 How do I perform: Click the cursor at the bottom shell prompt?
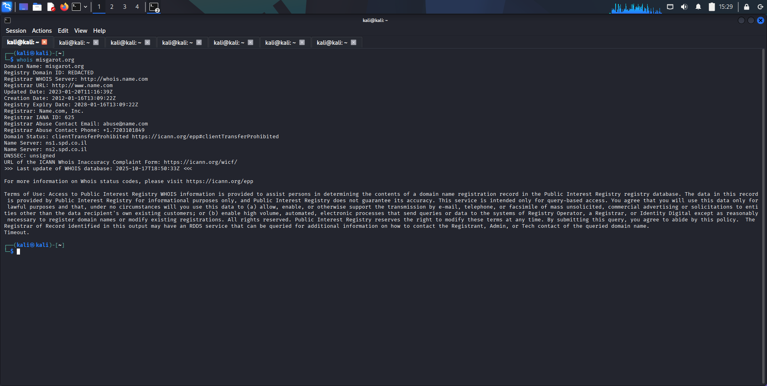point(18,252)
